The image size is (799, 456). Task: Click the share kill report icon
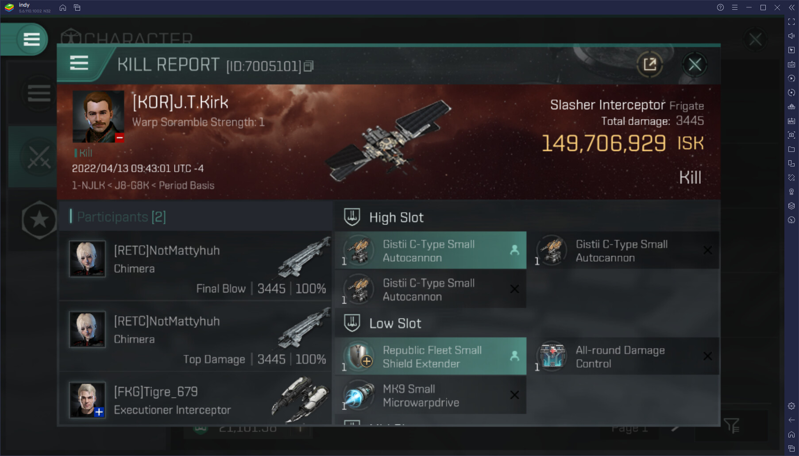[649, 65]
